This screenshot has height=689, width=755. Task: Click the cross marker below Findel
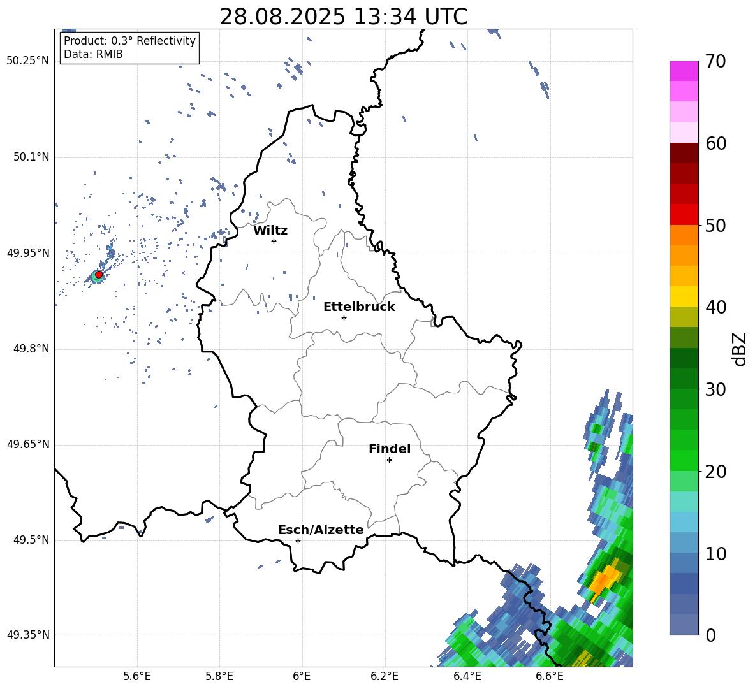pos(389,460)
